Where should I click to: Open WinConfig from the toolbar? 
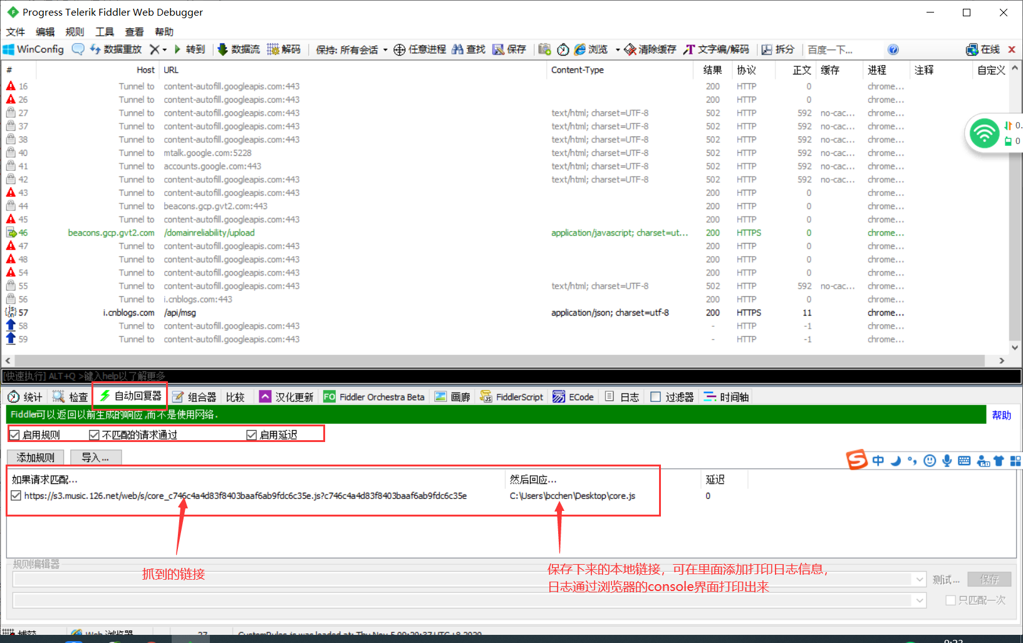point(34,49)
